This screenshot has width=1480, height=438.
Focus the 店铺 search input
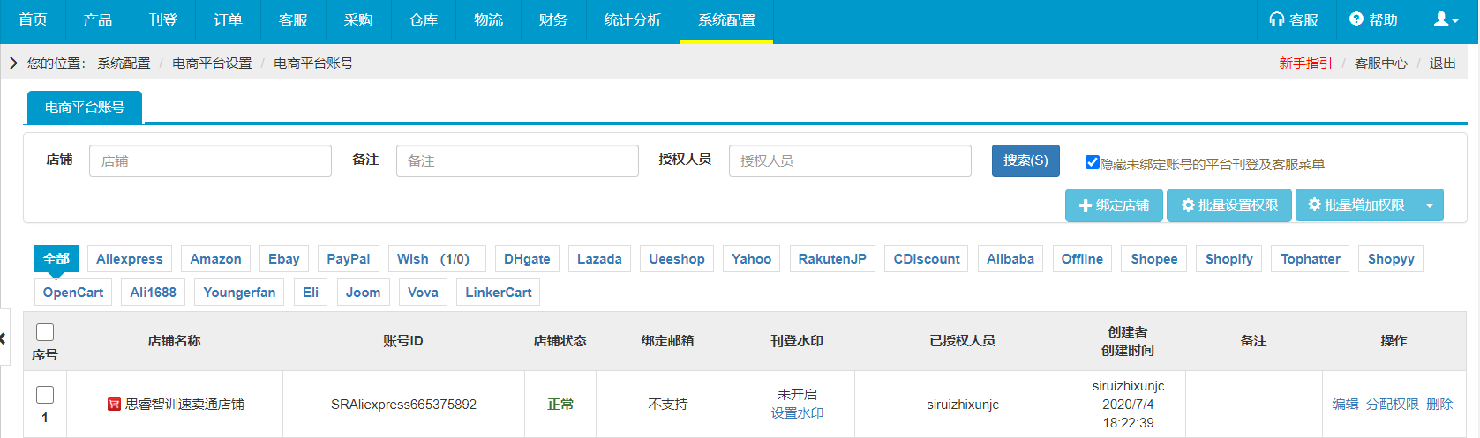point(210,160)
